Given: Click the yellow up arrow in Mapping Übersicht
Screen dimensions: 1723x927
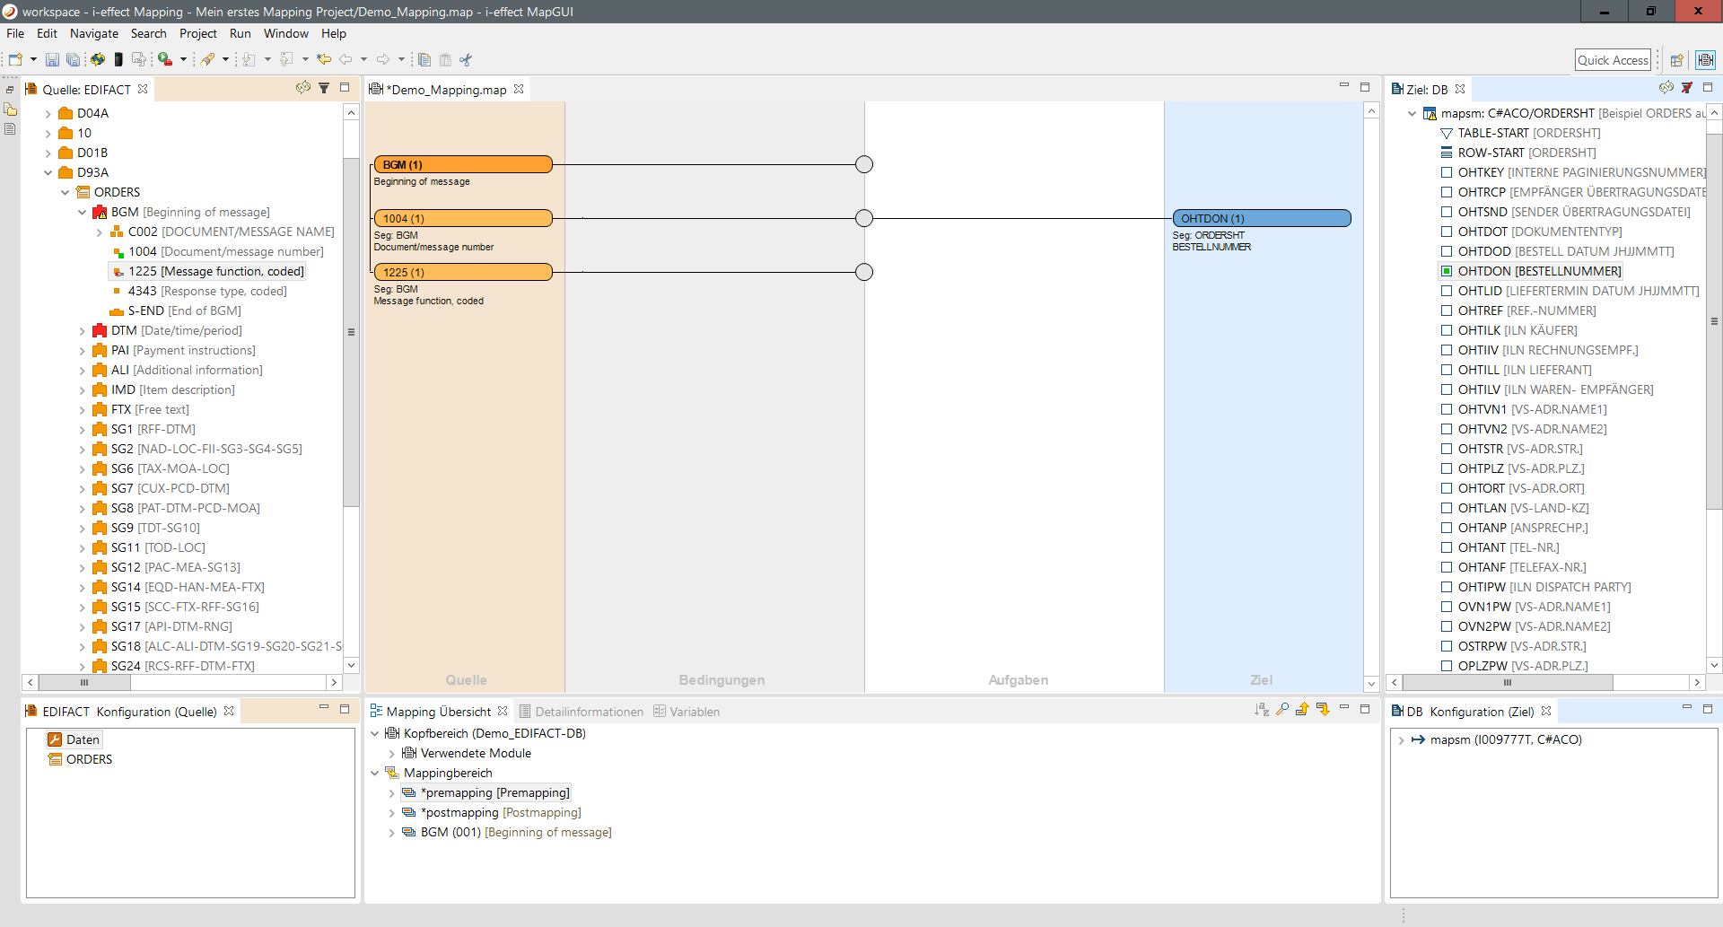Looking at the screenshot, I should coord(1302,710).
